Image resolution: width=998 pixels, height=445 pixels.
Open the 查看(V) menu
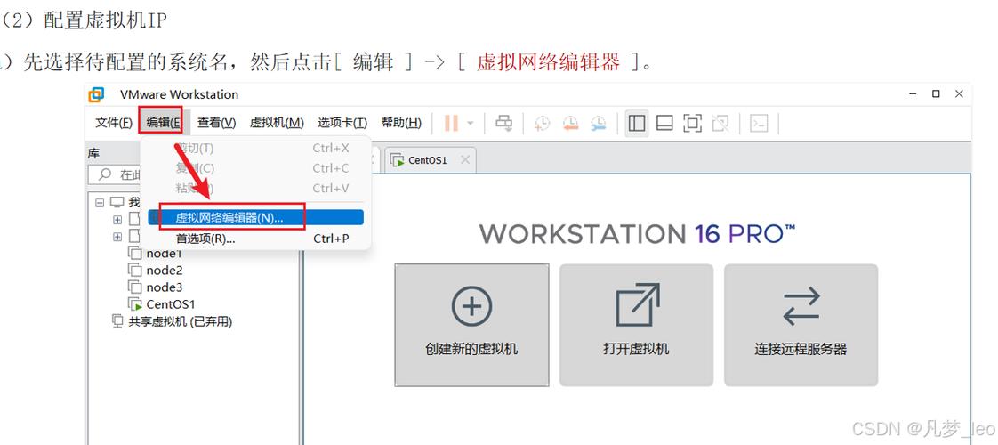click(216, 123)
